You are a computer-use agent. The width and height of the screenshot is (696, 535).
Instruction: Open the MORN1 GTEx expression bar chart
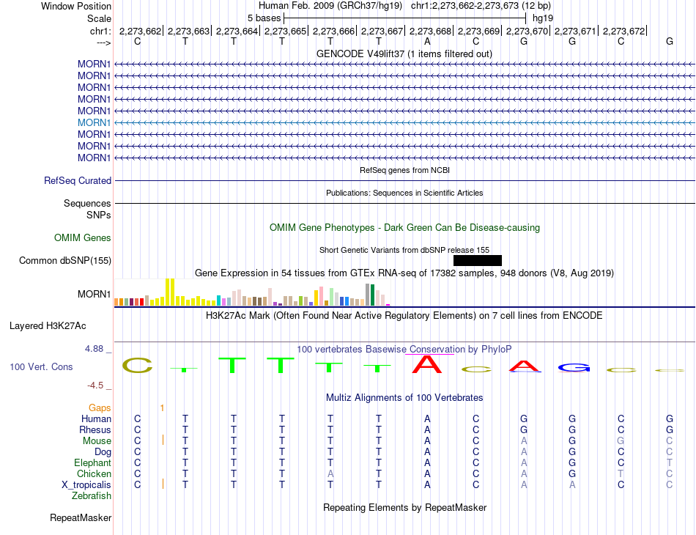252,292
